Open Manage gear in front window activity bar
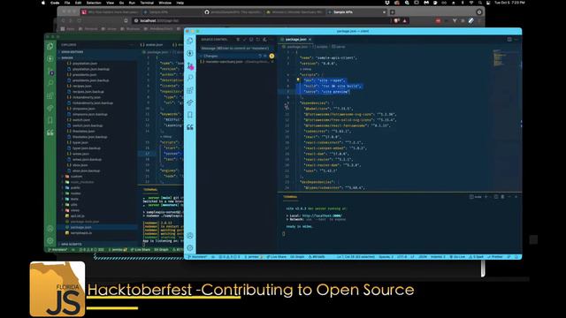The height and width of the screenshot is (318, 566). point(190,247)
